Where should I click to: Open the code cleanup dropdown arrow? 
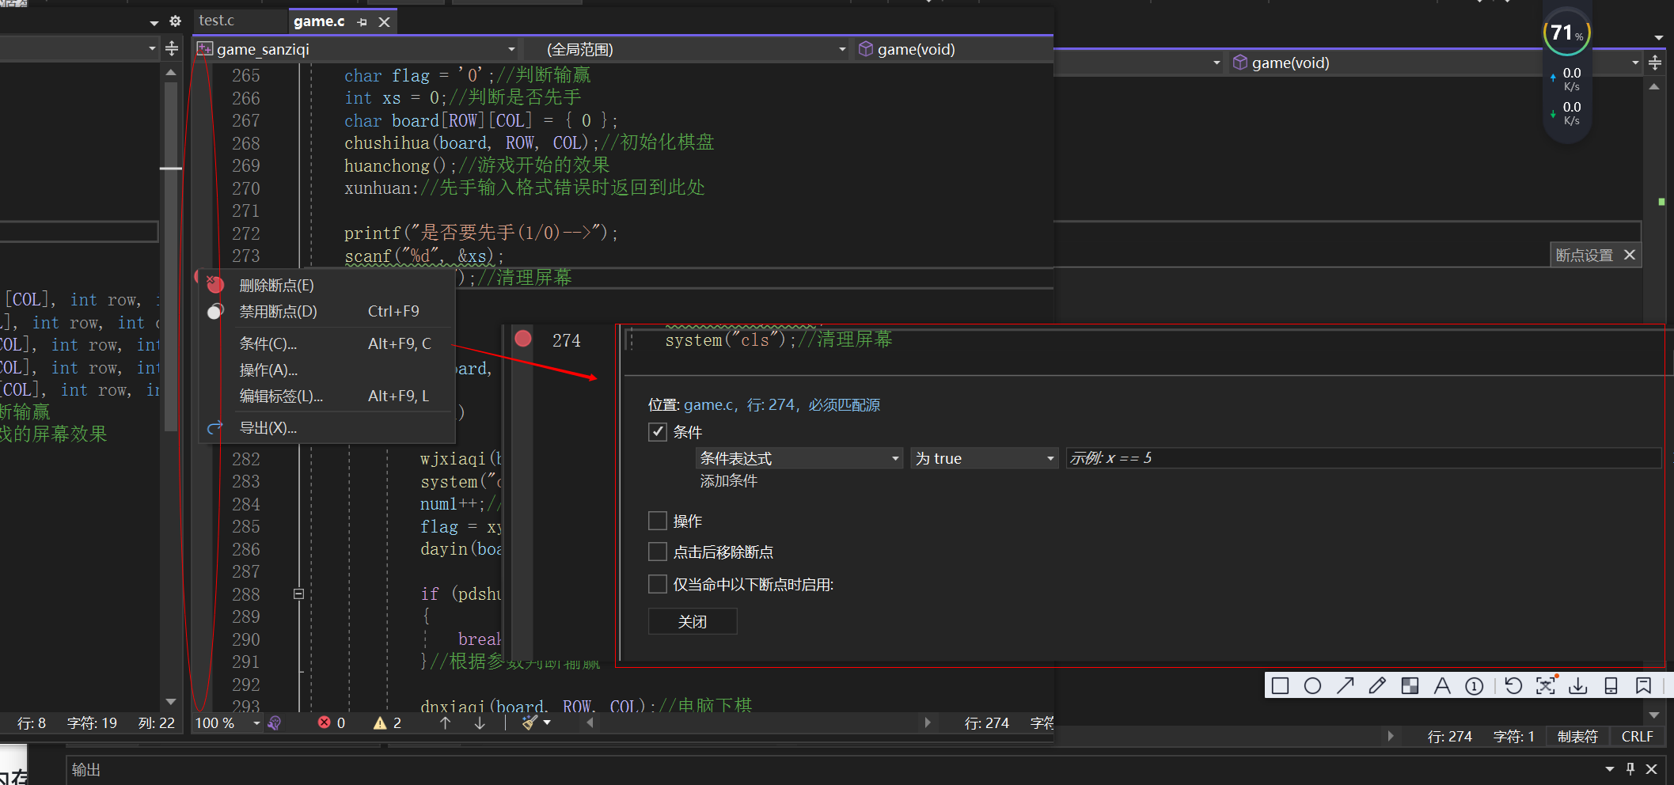click(547, 722)
